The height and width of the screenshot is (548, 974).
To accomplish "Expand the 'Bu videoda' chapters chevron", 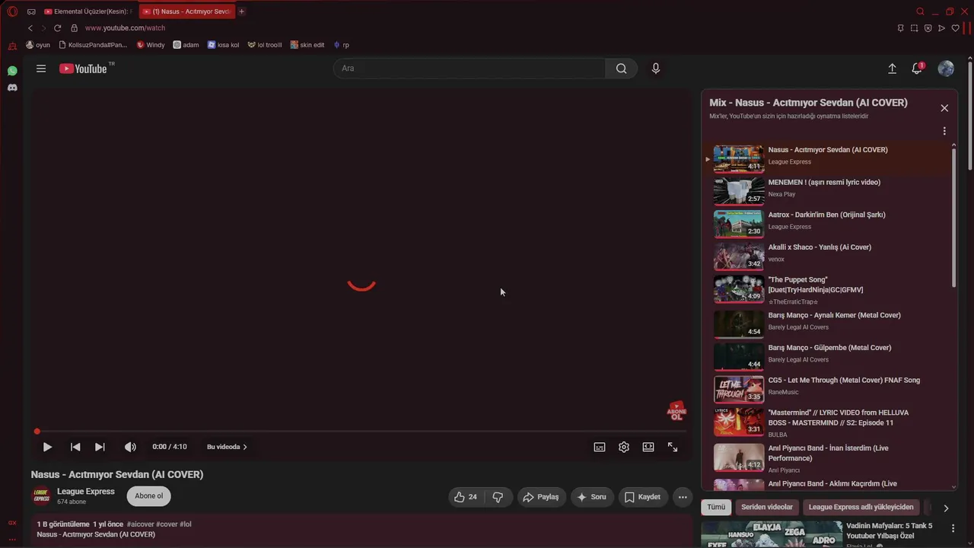I will click(x=245, y=447).
